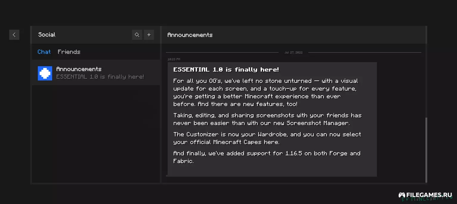Click the bold ESSENTIAL 1.0 message headline
This screenshot has height=204, width=457.
226,70
